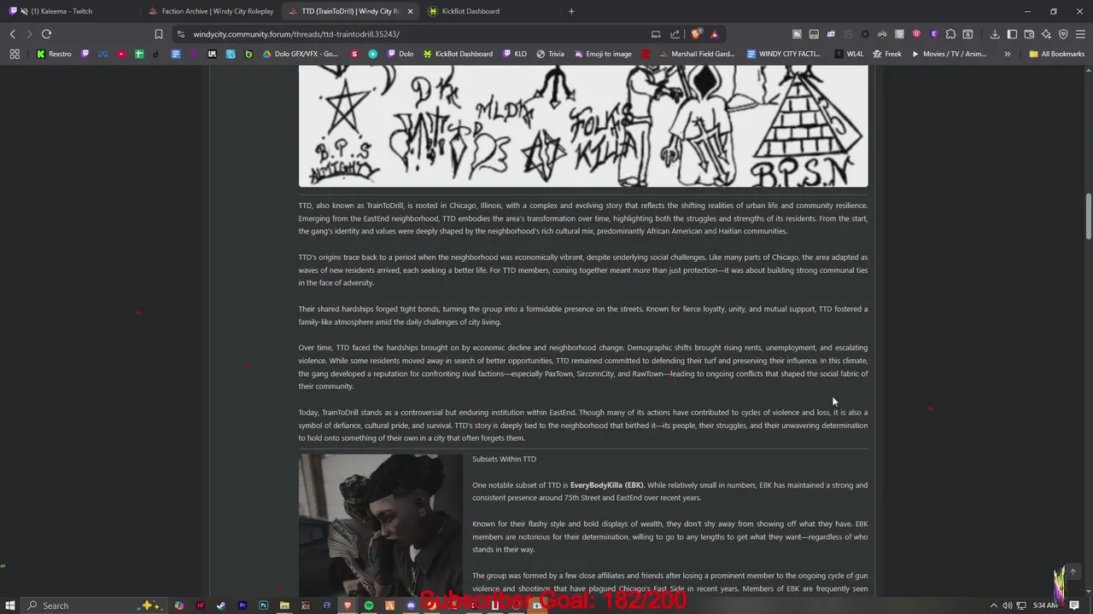This screenshot has height=614, width=1093.
Task: Open the All Bookmarks folder
Action: (1056, 54)
